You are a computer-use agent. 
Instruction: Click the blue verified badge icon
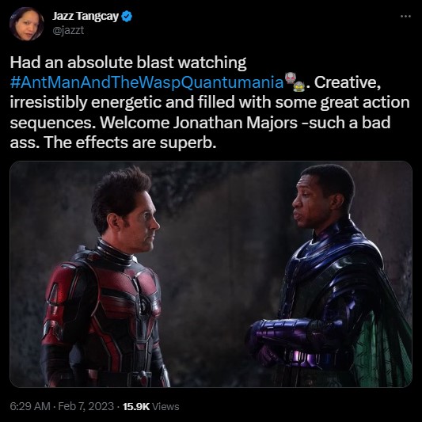127,17
